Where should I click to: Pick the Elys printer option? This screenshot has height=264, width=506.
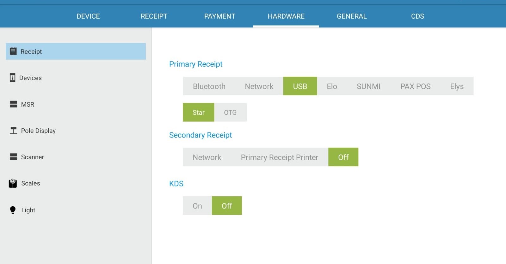pos(457,86)
